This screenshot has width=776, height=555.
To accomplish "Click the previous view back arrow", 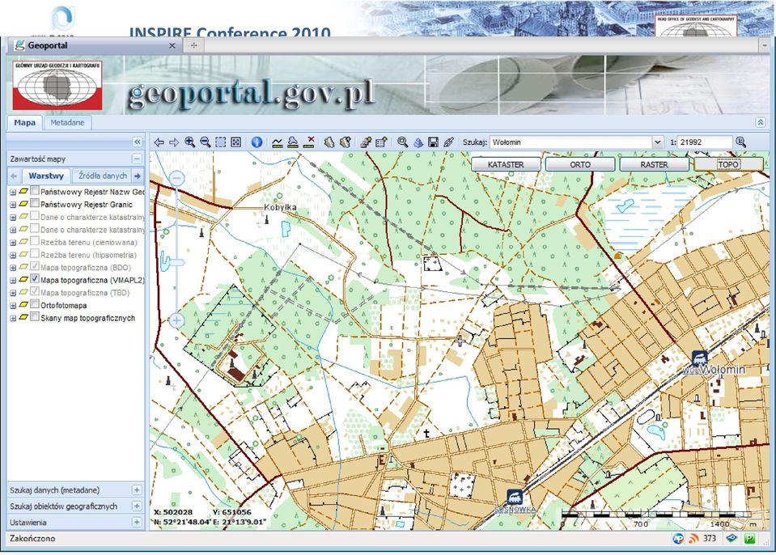I will [159, 142].
